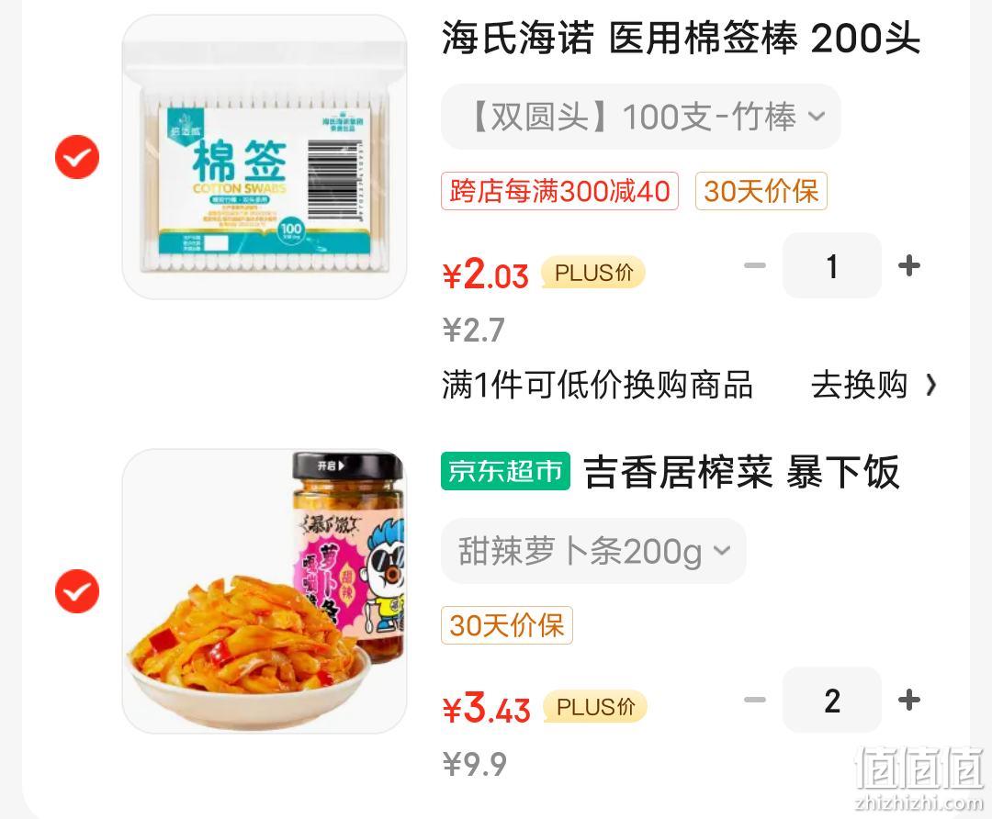Open the 萝卜条 pickle jar thumbnail

(x=265, y=591)
